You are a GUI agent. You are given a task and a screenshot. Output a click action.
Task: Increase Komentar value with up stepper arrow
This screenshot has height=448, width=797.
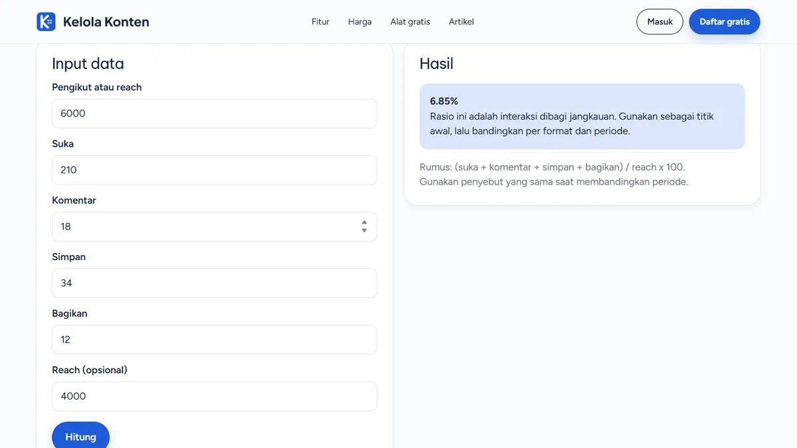[364, 222]
